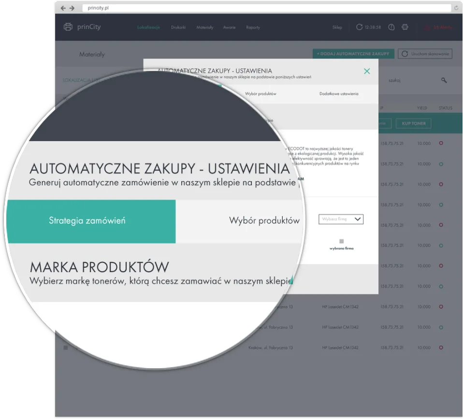This screenshot has width=464, height=419.
Task: Open the settings gear icon in header
Action: (x=405, y=27)
